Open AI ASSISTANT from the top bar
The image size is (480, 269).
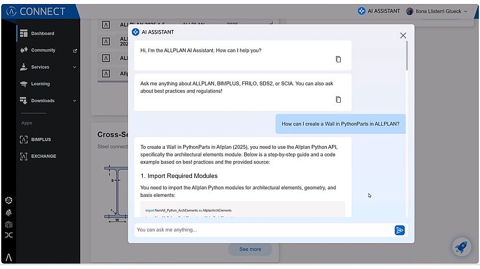tap(379, 11)
